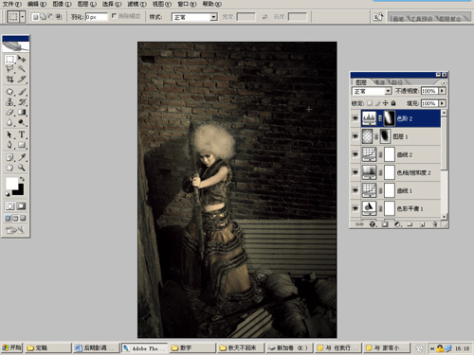The image size is (474, 355).
Task: Swap foreground and background colors
Action: tap(22, 179)
